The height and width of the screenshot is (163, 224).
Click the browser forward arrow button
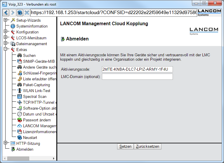(13, 13)
